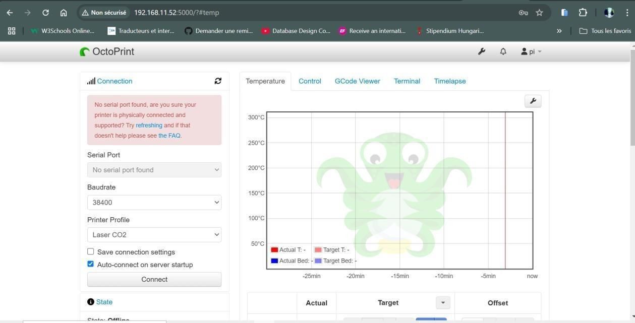Toggle Actual T legend red swatch
The height and width of the screenshot is (323, 635).
click(x=274, y=250)
